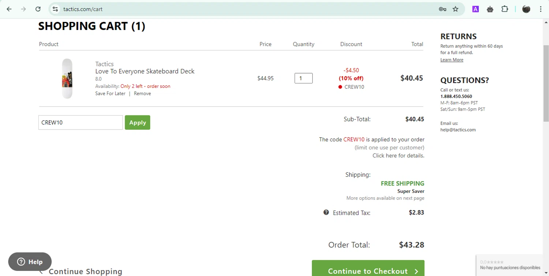Image resolution: width=549 pixels, height=276 pixels.
Task: Click the Estimated Tax question mark icon
Action: tap(326, 212)
